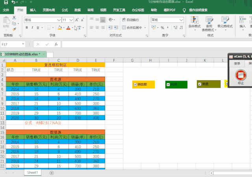Screen dimensions: 252x177
Task: Select cell B2 showing TRUE
Action: [x=36, y=70]
